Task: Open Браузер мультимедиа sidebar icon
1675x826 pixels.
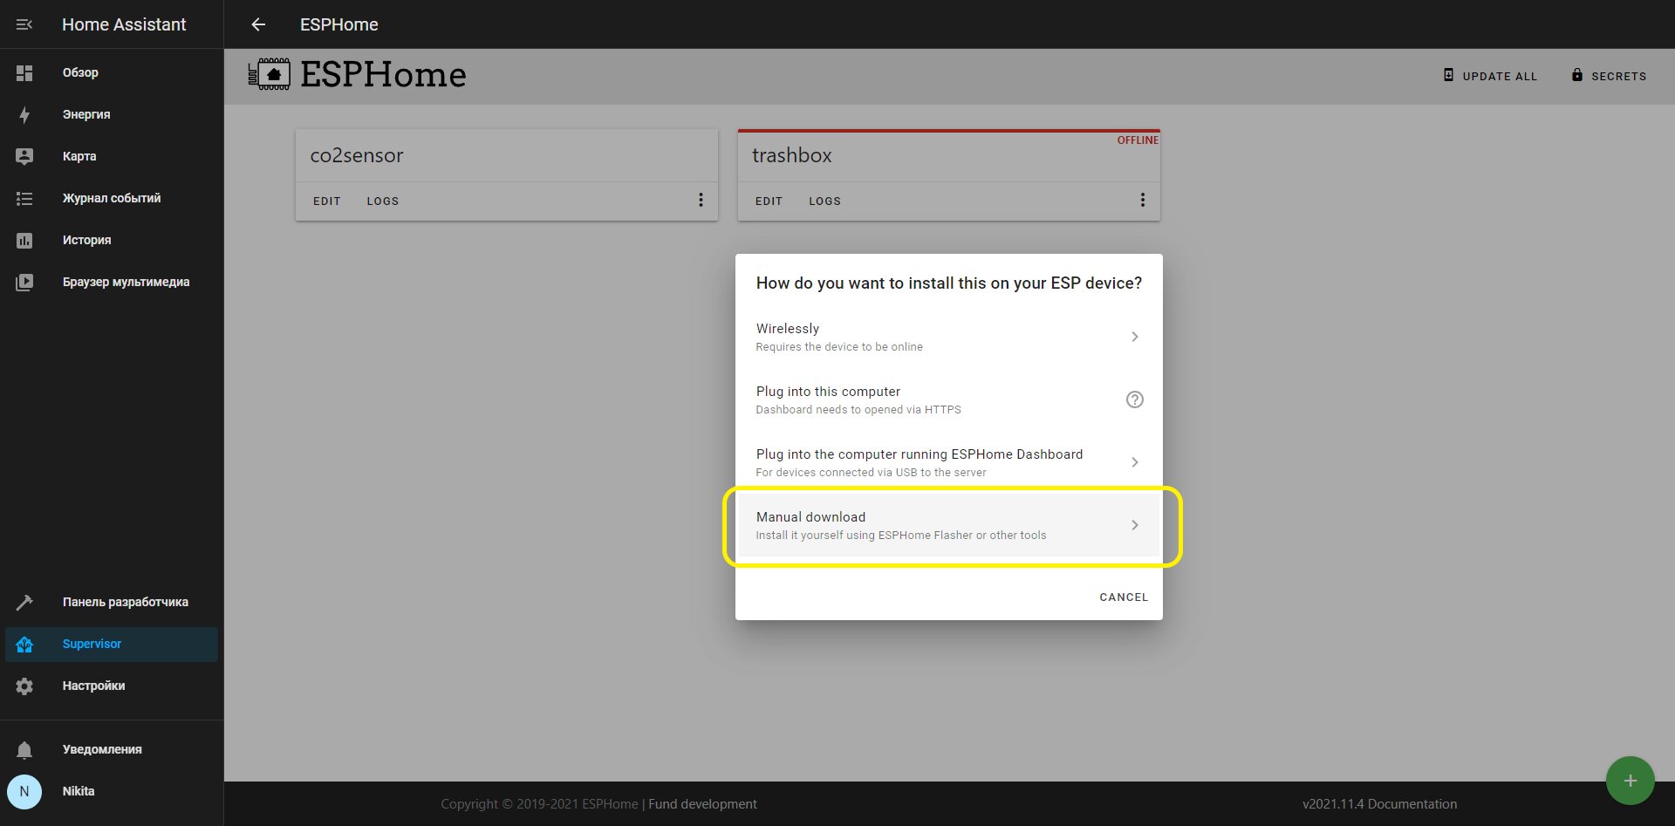Action: pyautogui.click(x=24, y=282)
